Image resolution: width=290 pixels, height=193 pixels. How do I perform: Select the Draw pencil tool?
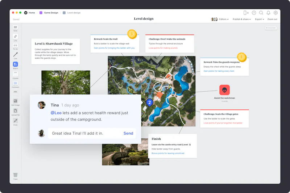point(15,121)
